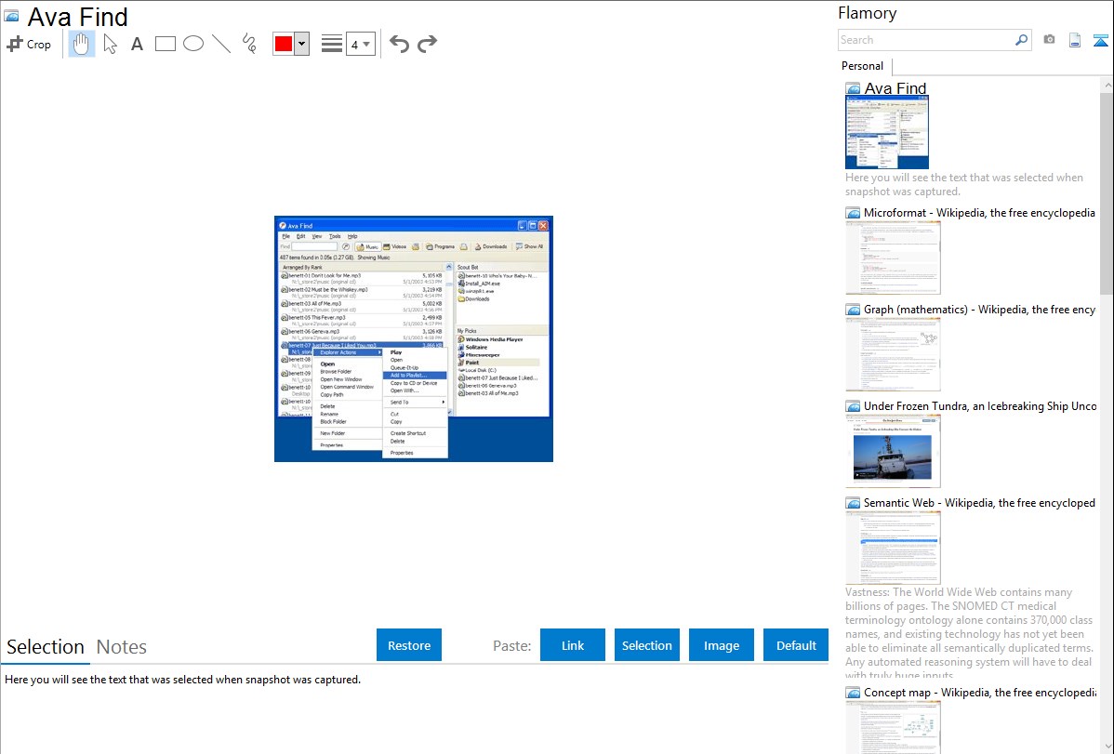1114x754 pixels.
Task: Open the Graph (mathematics) snapshot thumbnail
Action: pyautogui.click(x=893, y=354)
